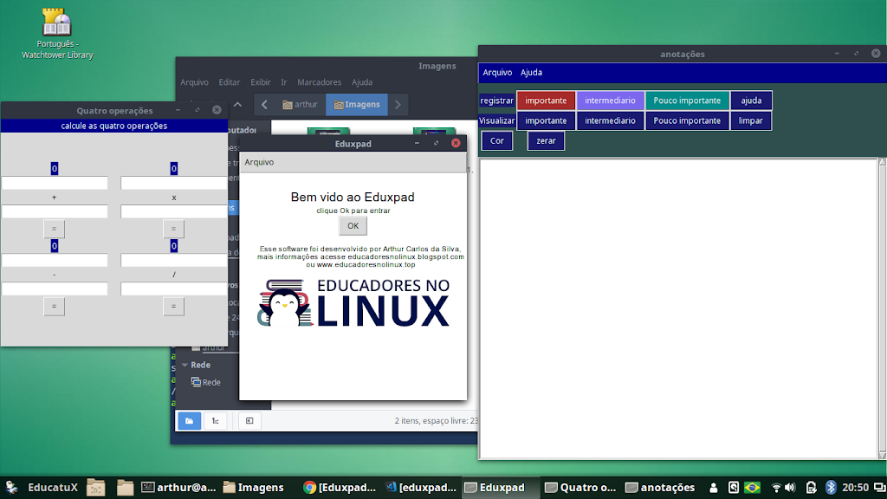887x499 pixels.
Task: Click the ajuda button in anotações
Action: pyautogui.click(x=751, y=100)
